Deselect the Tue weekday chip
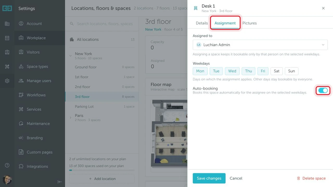The image size is (333, 187). tap(216, 71)
